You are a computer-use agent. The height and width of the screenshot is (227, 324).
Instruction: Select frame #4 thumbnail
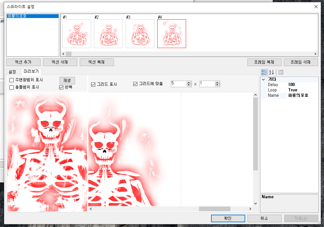[x=171, y=34]
